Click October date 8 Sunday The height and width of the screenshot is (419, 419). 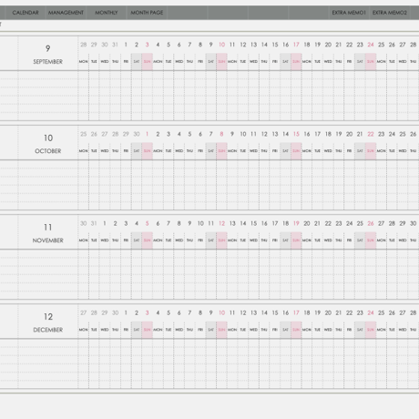click(x=221, y=134)
